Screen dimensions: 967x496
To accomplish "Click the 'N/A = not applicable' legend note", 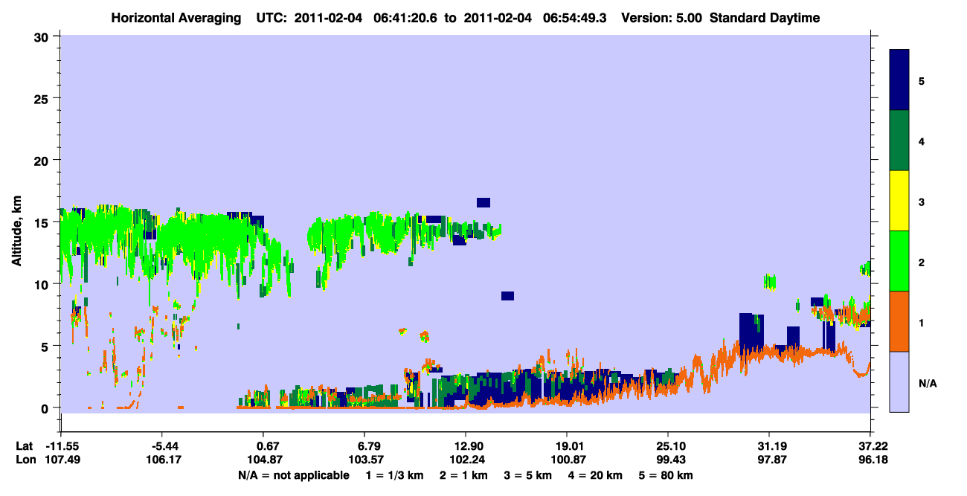I will click(294, 475).
